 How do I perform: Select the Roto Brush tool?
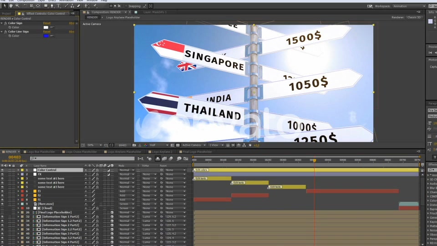click(x=87, y=5)
